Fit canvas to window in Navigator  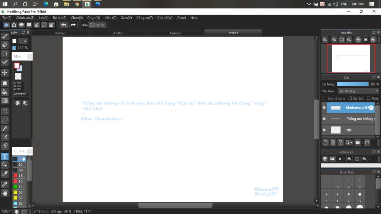tap(342, 39)
